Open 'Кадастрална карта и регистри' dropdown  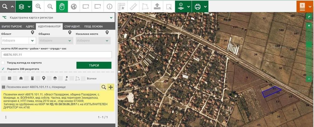point(57,18)
